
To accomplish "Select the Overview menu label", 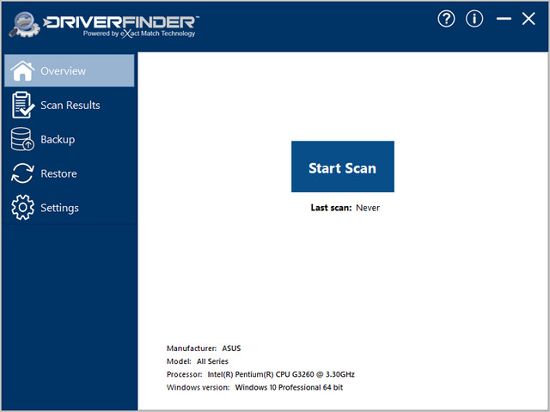I will [64, 70].
